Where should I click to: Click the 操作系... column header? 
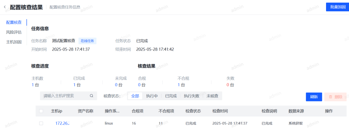[112, 111]
